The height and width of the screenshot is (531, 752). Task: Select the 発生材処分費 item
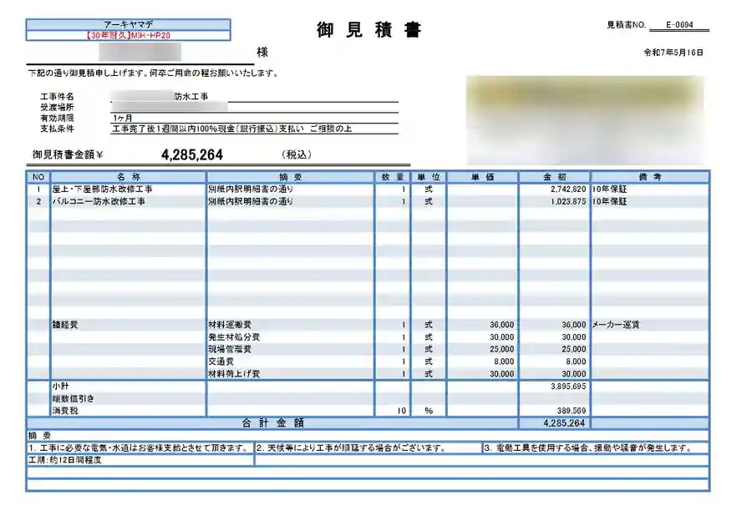(234, 337)
